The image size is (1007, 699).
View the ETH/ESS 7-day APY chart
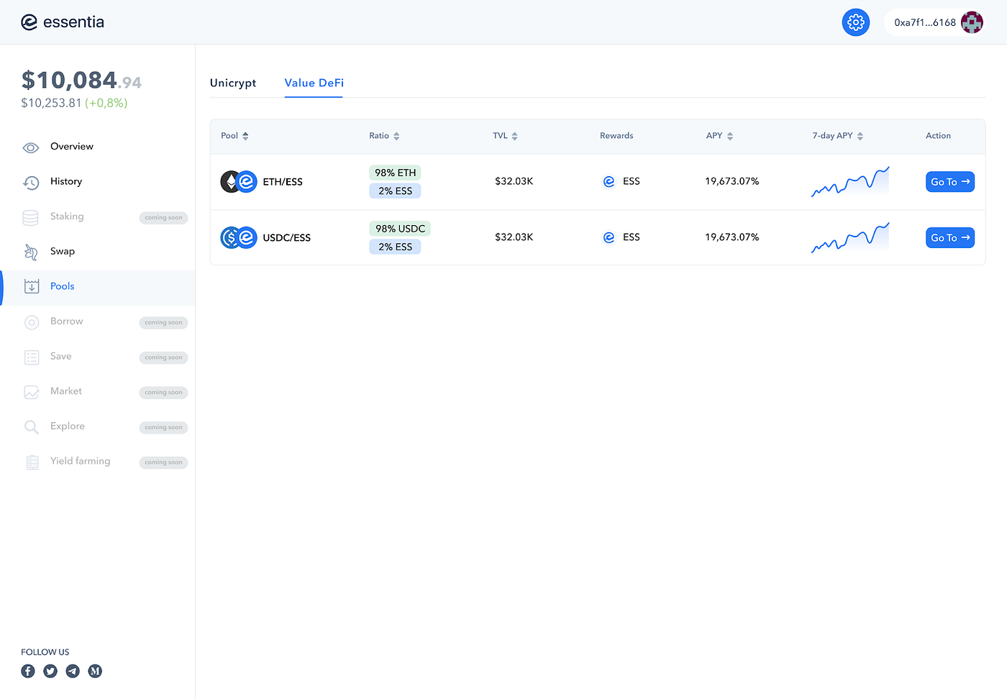(850, 181)
